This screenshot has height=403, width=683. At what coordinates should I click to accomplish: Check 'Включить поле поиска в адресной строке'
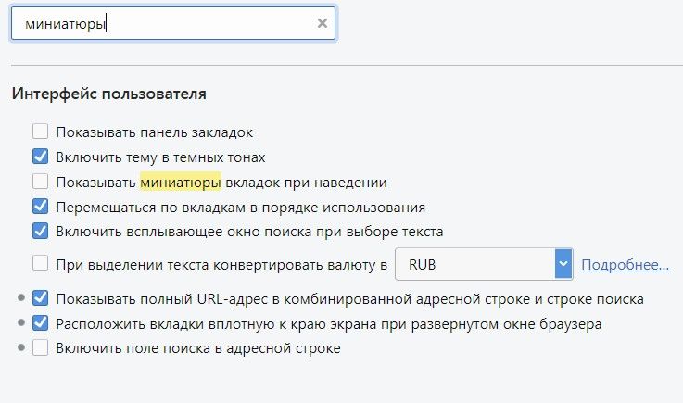pos(40,348)
